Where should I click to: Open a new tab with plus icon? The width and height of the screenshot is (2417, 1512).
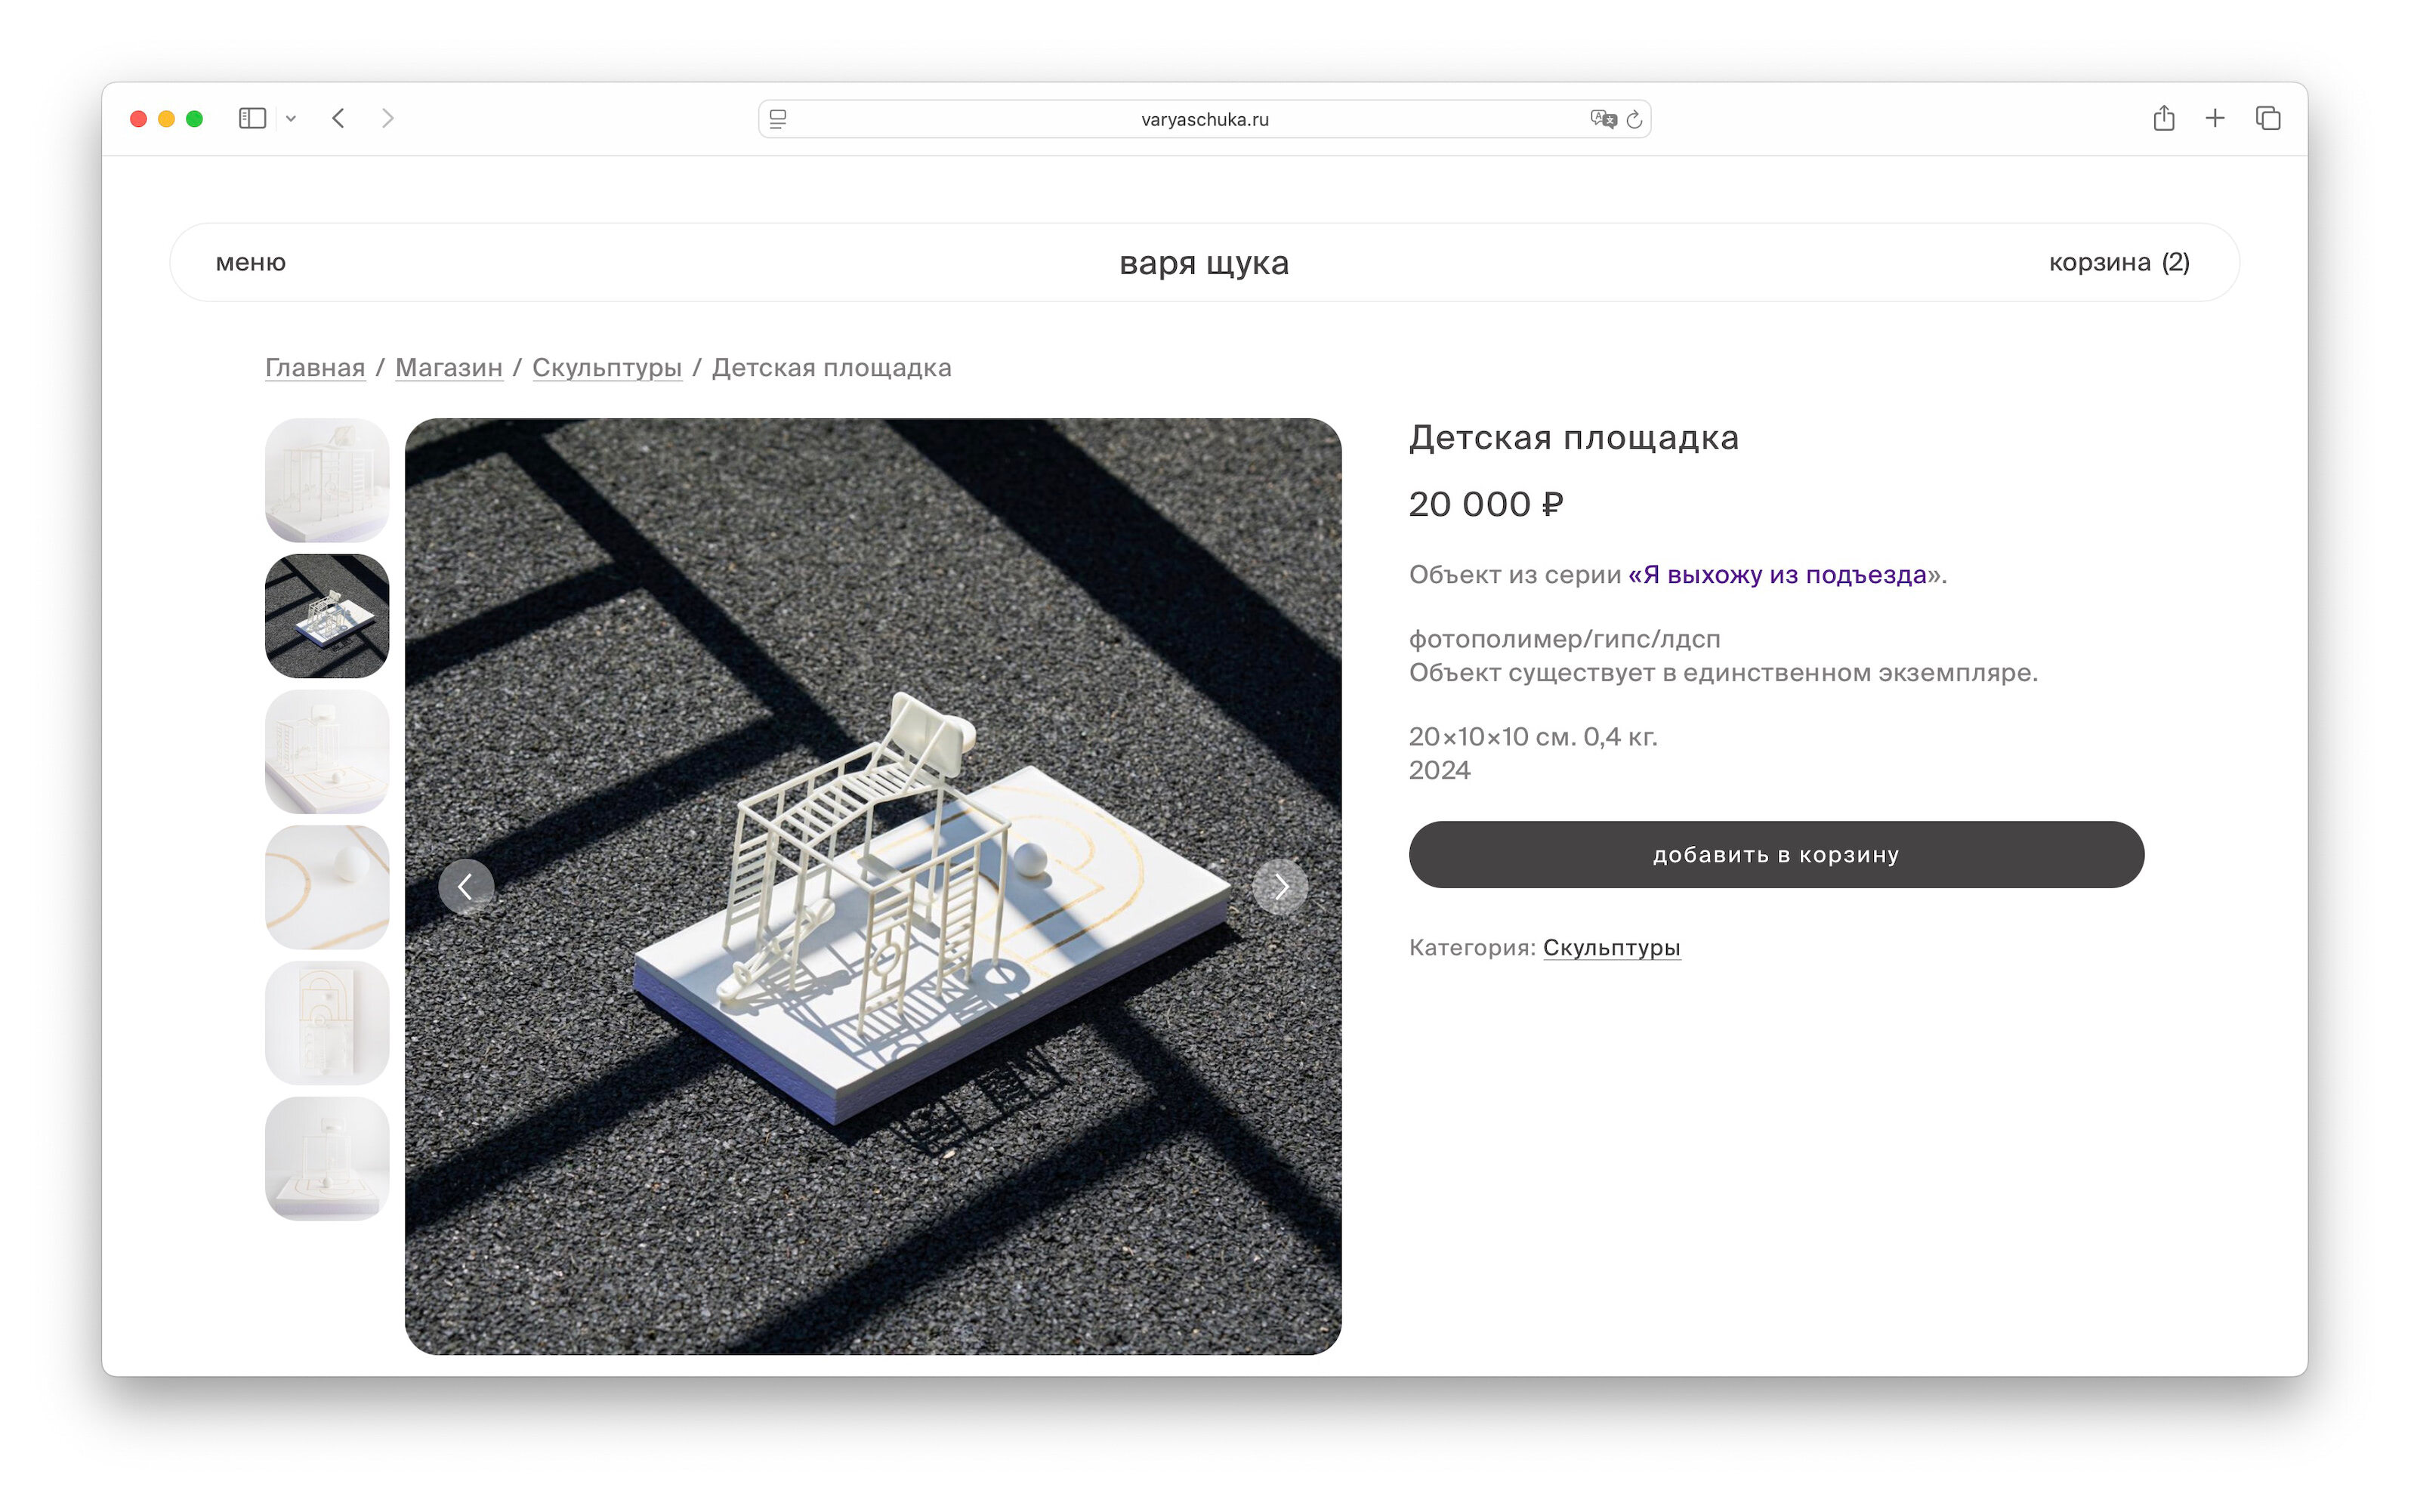click(2215, 118)
